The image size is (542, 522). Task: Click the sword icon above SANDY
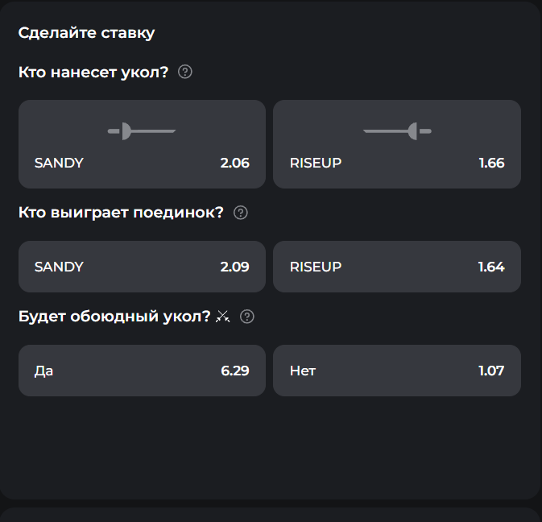[142, 130]
